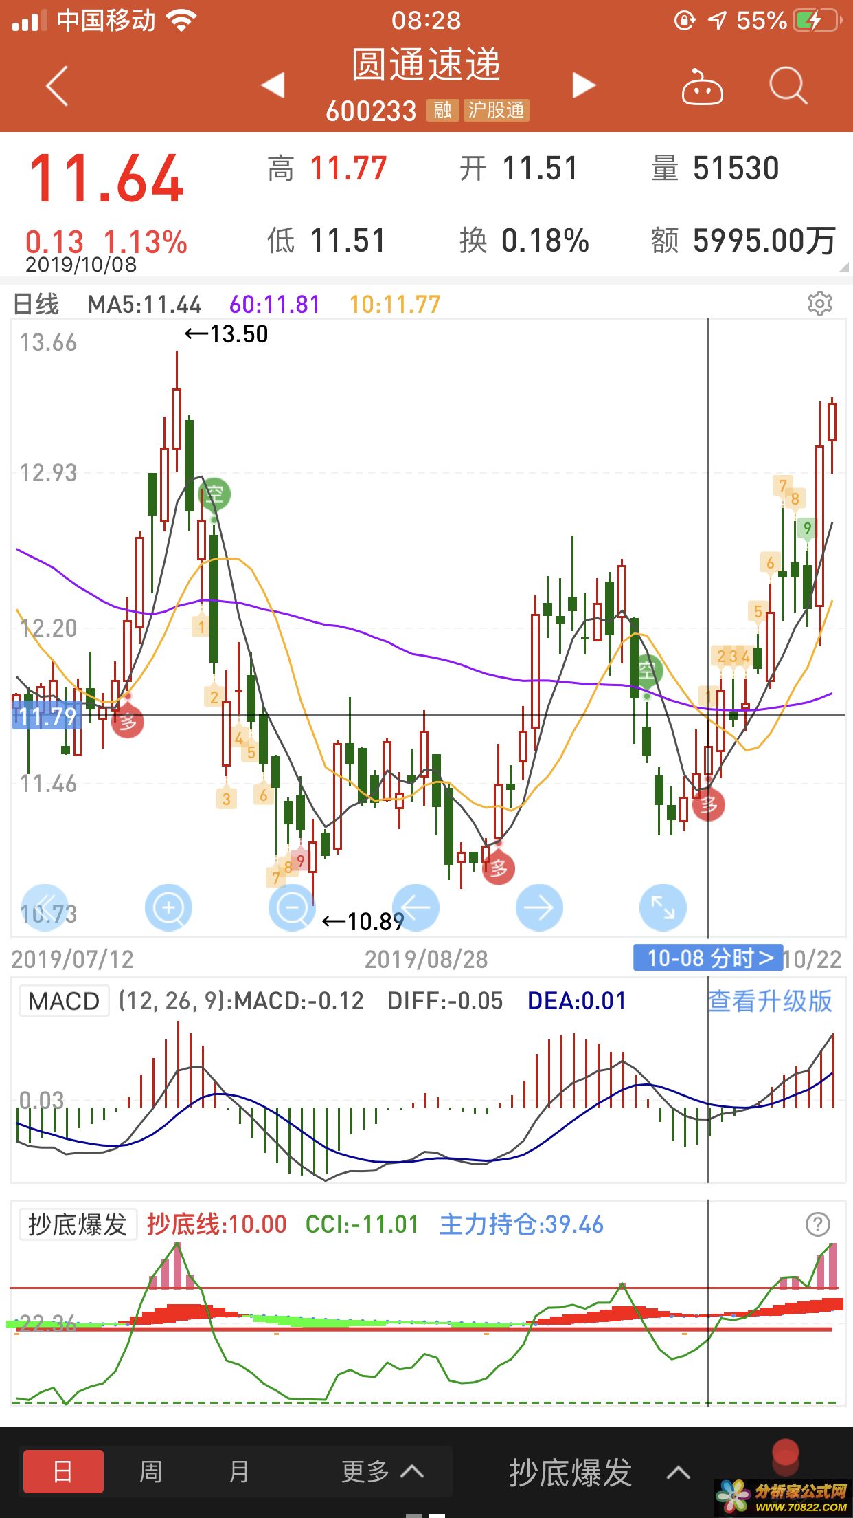The image size is (853, 1518).
Task: Open chart settings gear icon
Action: coord(819,303)
